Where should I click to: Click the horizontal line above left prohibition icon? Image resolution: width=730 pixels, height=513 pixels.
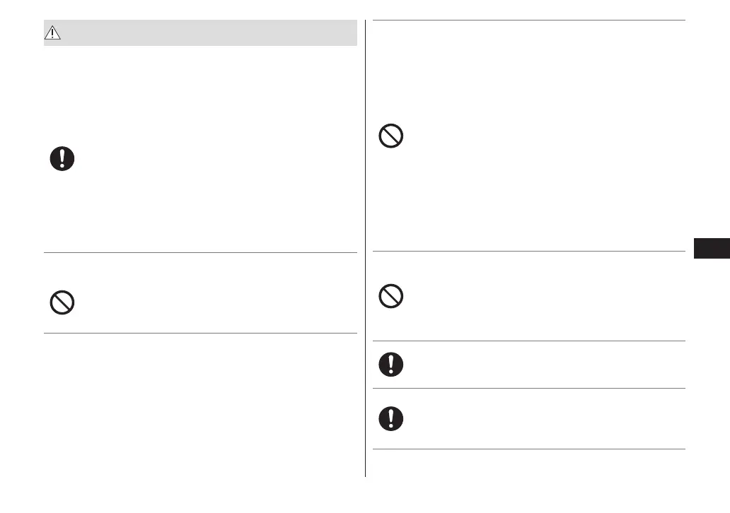coord(200,252)
